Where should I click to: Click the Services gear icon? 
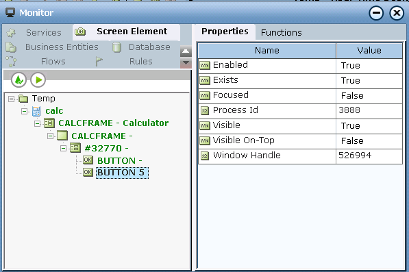tap(11, 33)
